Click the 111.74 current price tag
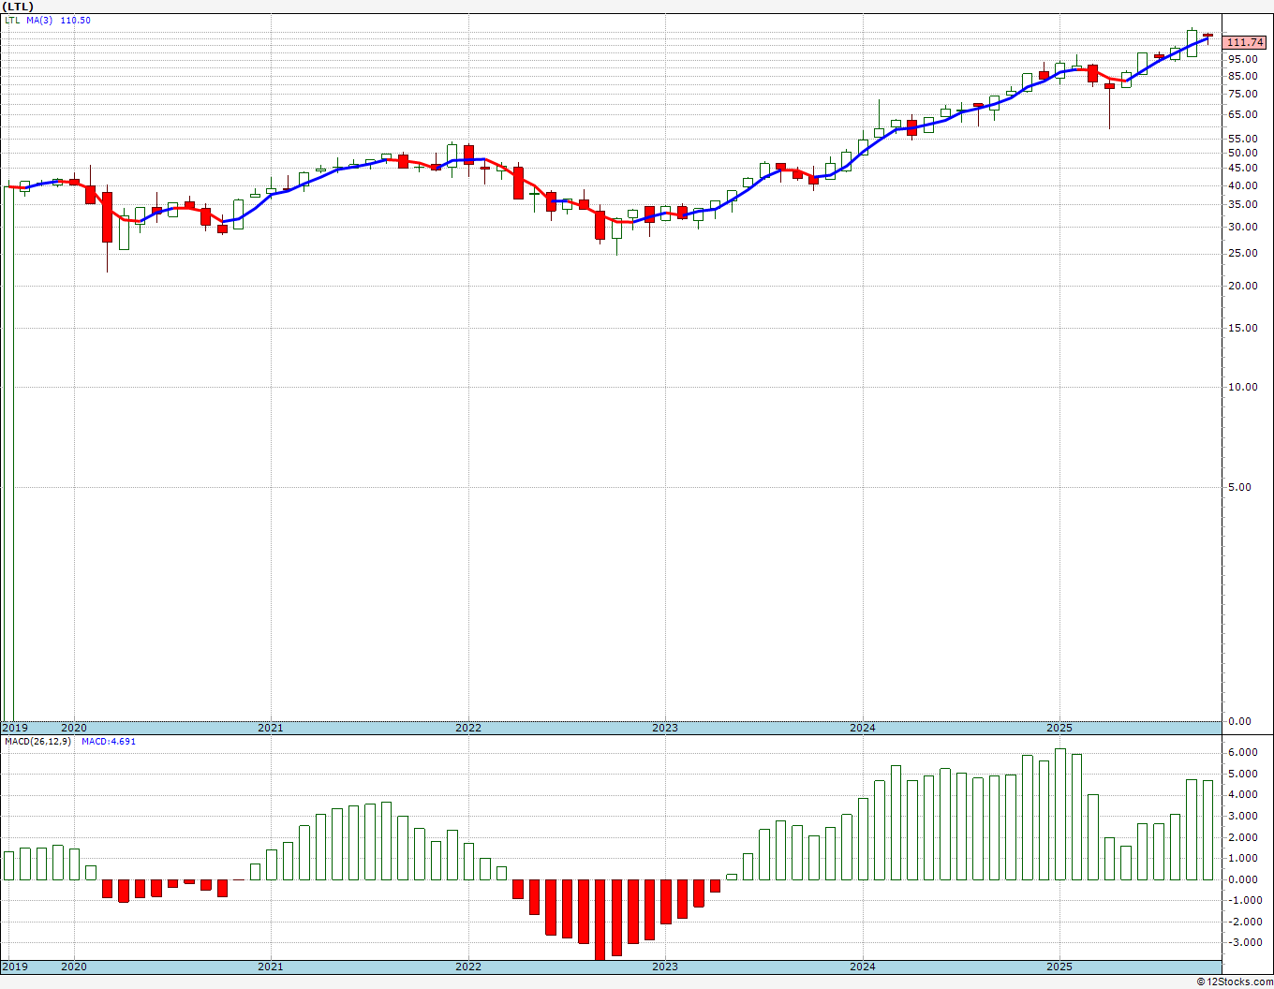 click(x=1245, y=42)
